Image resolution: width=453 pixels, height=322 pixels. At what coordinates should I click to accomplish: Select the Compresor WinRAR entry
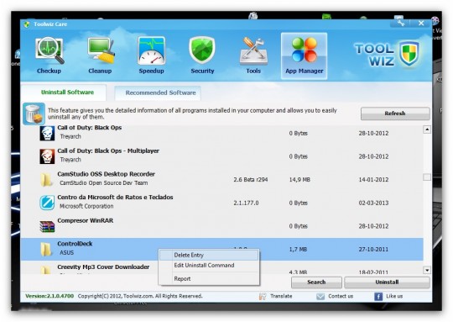[x=86, y=220]
